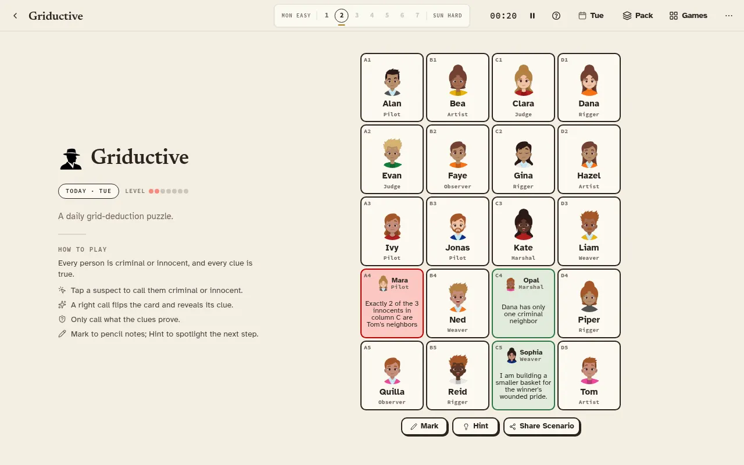Switch to puzzle day 7
The height and width of the screenshot is (465, 744).
[x=417, y=16]
